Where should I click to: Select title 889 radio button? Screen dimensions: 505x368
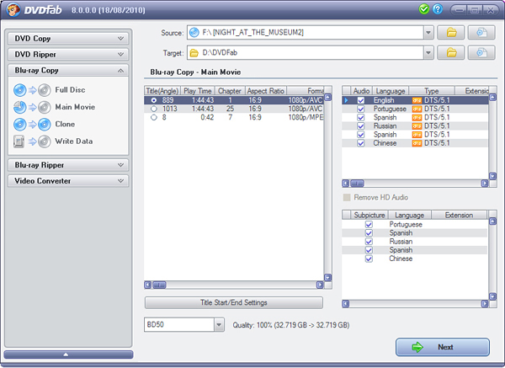coord(154,100)
